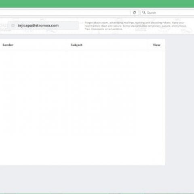194x194 pixels.
Task: Click the Subject column header
Action: click(76, 45)
